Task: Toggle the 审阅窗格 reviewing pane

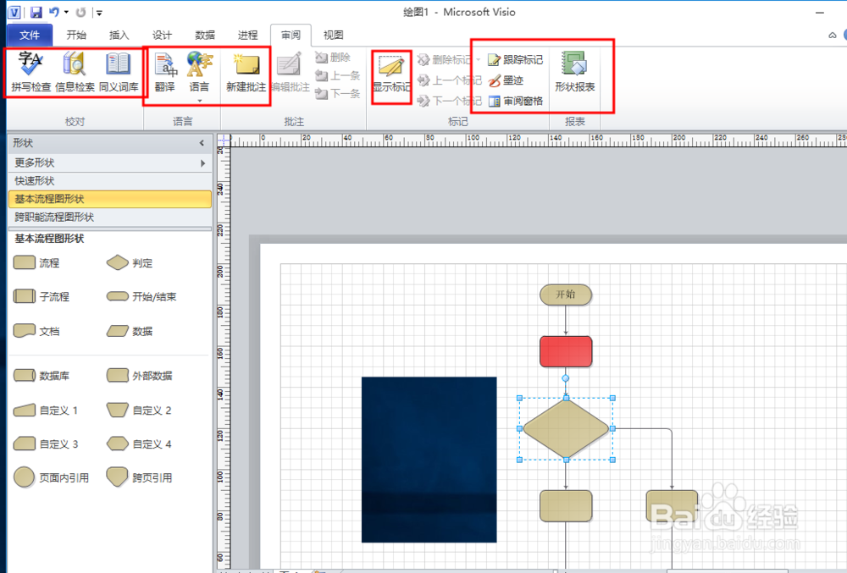Action: tap(515, 101)
